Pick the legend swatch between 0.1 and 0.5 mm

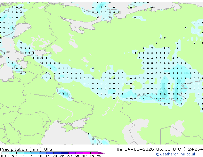[x=5, y=153]
